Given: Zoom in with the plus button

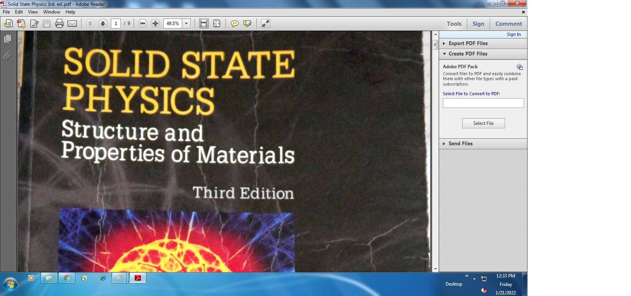Looking at the screenshot, I should tap(155, 24).
